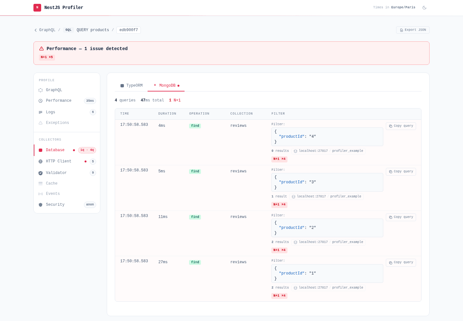463x321 pixels.
Task: Open Performance from the sidebar clock icon
Action: pyautogui.click(x=41, y=101)
